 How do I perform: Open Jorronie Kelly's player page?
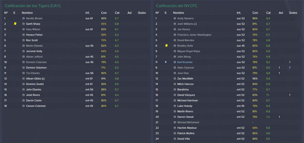[x=34, y=51]
